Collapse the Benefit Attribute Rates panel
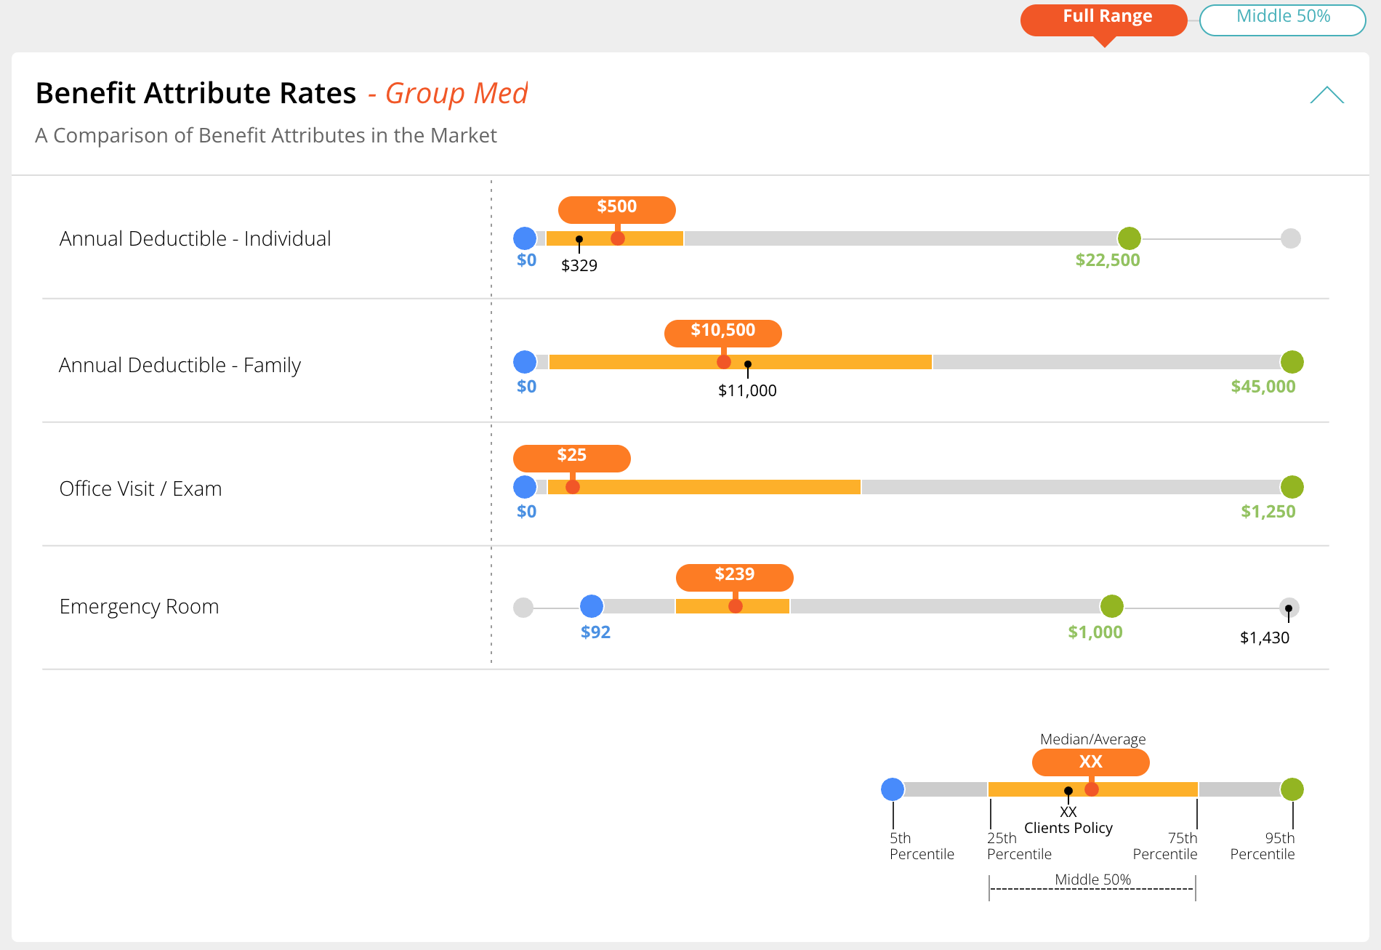The image size is (1381, 950). [1326, 95]
